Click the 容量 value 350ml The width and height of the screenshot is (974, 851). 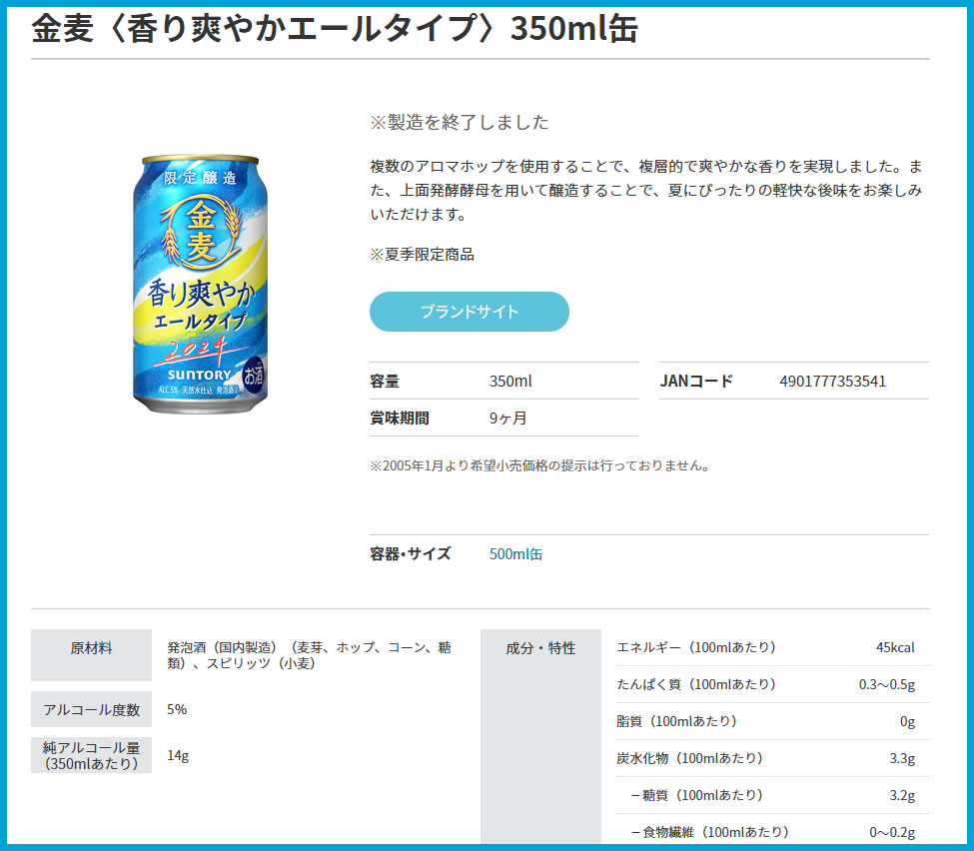coord(510,381)
